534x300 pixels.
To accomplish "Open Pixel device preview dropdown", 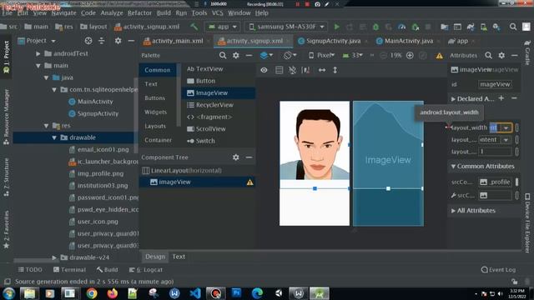I will point(322,55).
